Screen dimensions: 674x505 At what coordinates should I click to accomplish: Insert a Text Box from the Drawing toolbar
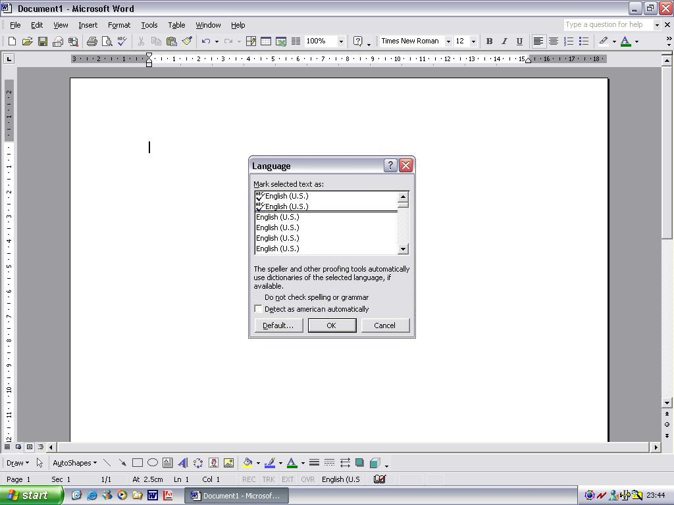(x=168, y=463)
